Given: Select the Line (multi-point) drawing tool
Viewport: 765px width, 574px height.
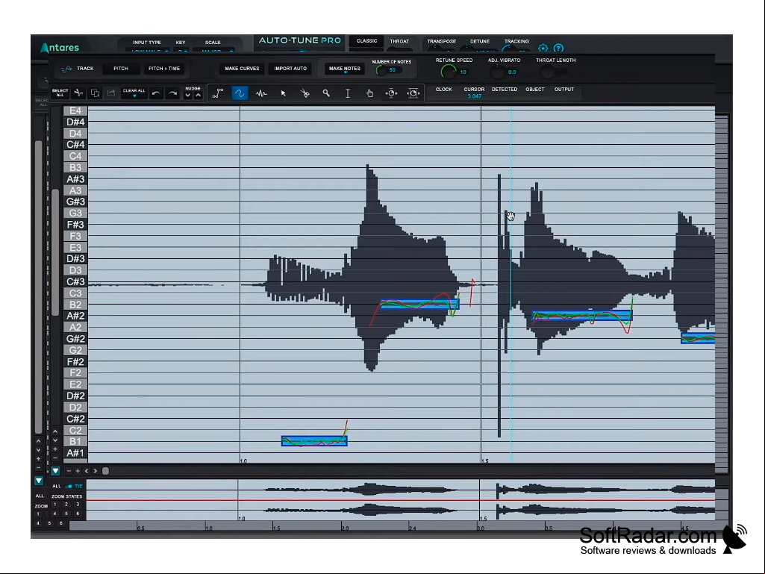Looking at the screenshot, I should point(218,93).
